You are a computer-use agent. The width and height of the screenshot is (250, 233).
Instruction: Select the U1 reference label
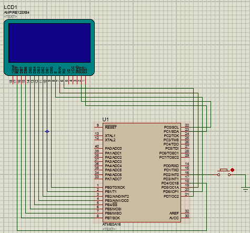tap(105, 120)
